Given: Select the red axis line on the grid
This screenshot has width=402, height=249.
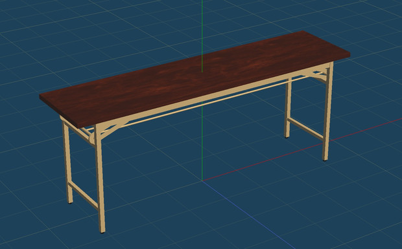Looking at the screenshot, I should tap(303, 150).
